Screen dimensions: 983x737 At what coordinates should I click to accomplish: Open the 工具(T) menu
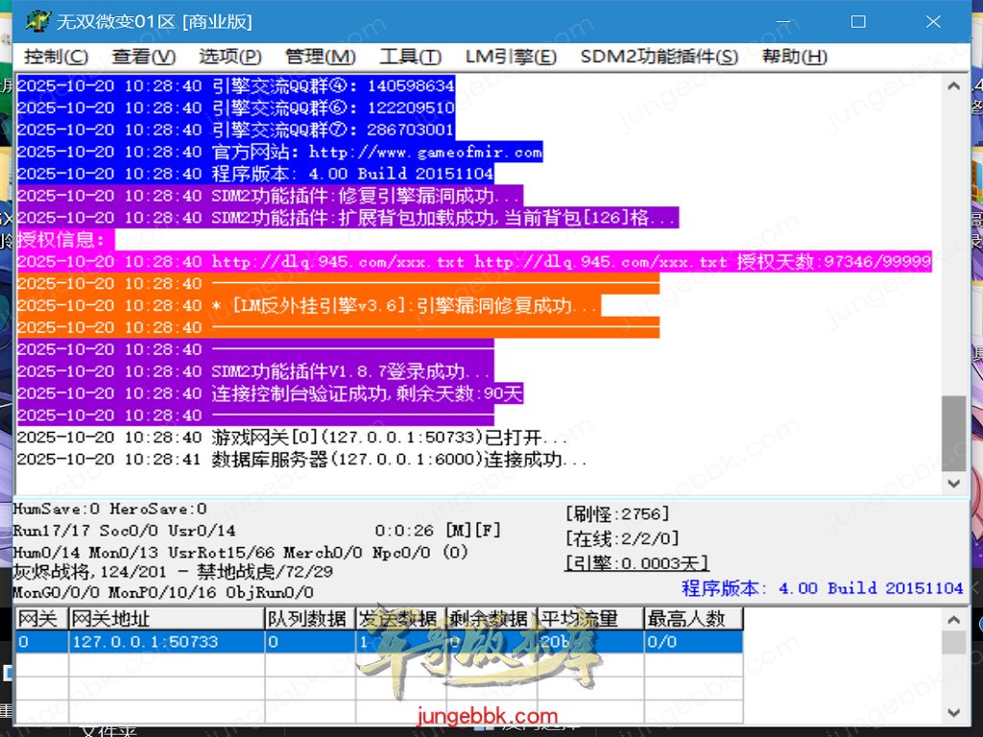point(410,57)
